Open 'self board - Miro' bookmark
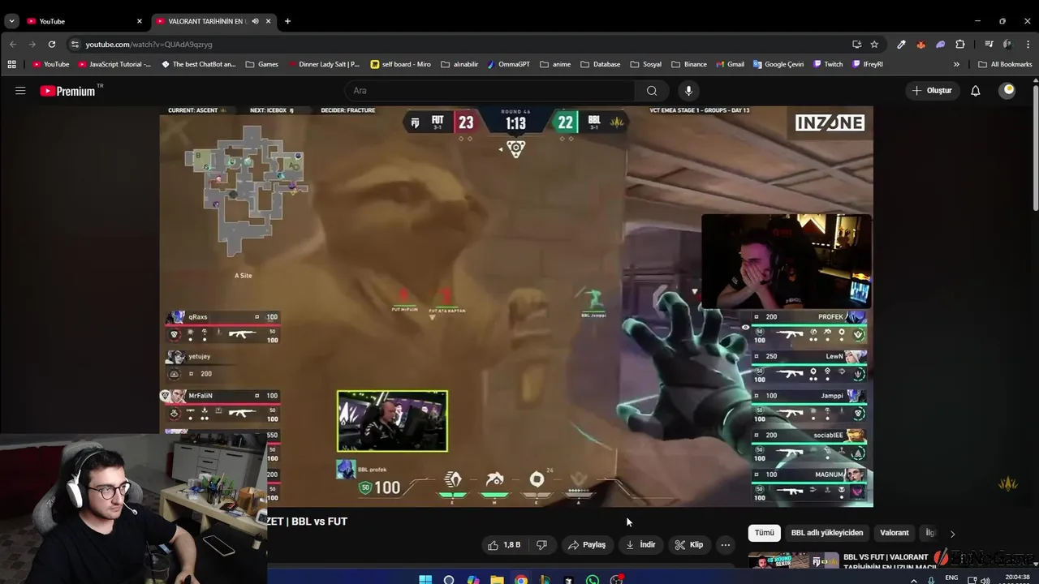The width and height of the screenshot is (1039, 584). [400, 64]
